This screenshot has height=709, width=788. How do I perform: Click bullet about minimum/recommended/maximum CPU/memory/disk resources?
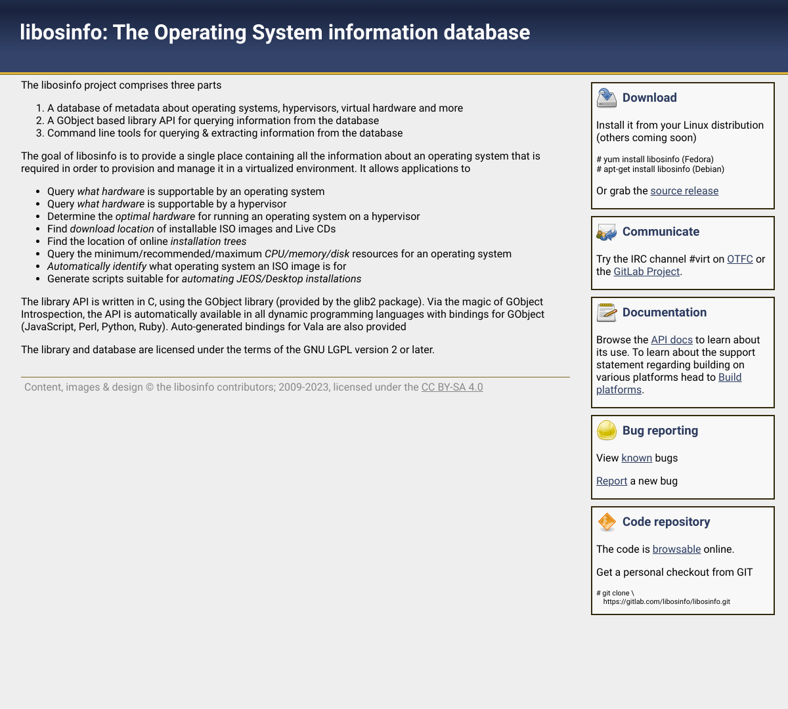(x=279, y=254)
